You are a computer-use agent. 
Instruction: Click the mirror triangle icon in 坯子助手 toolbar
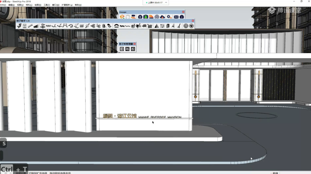157,26
